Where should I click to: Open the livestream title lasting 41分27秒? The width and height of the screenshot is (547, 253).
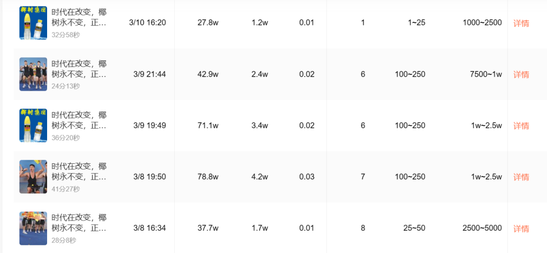pyautogui.click(x=79, y=171)
